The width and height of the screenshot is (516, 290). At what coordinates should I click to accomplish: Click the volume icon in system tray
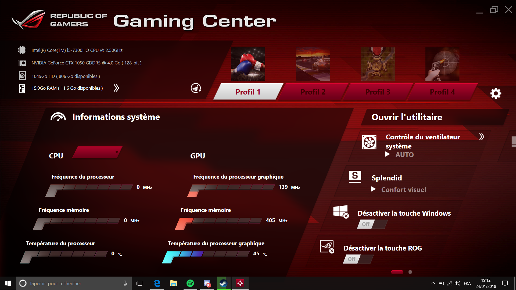pyautogui.click(x=457, y=283)
